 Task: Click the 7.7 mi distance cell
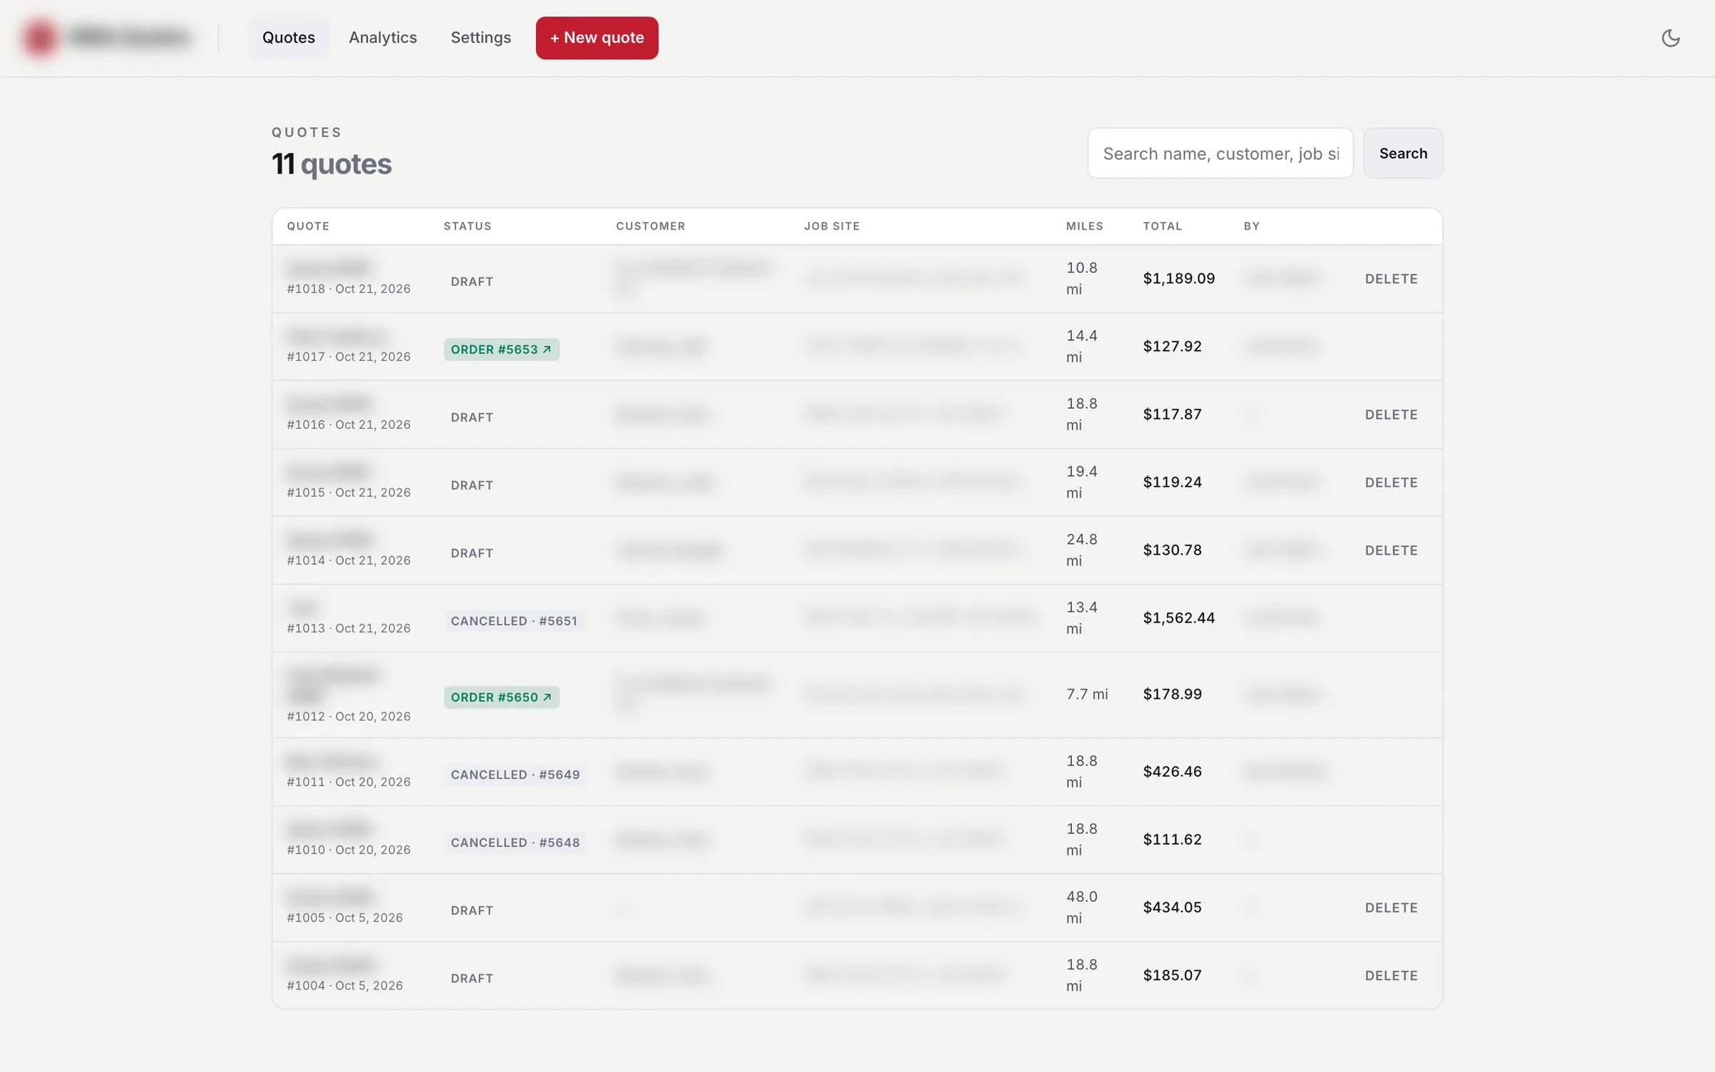1087,695
